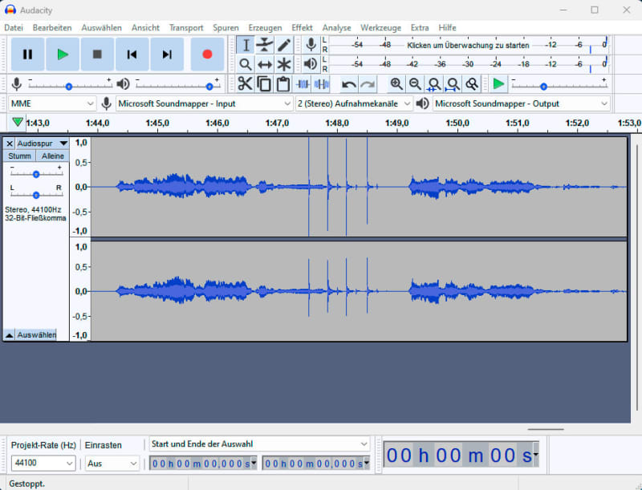Viewport: 642px width, 490px height.
Task: Open the Erzeugen menu
Action: tap(265, 28)
